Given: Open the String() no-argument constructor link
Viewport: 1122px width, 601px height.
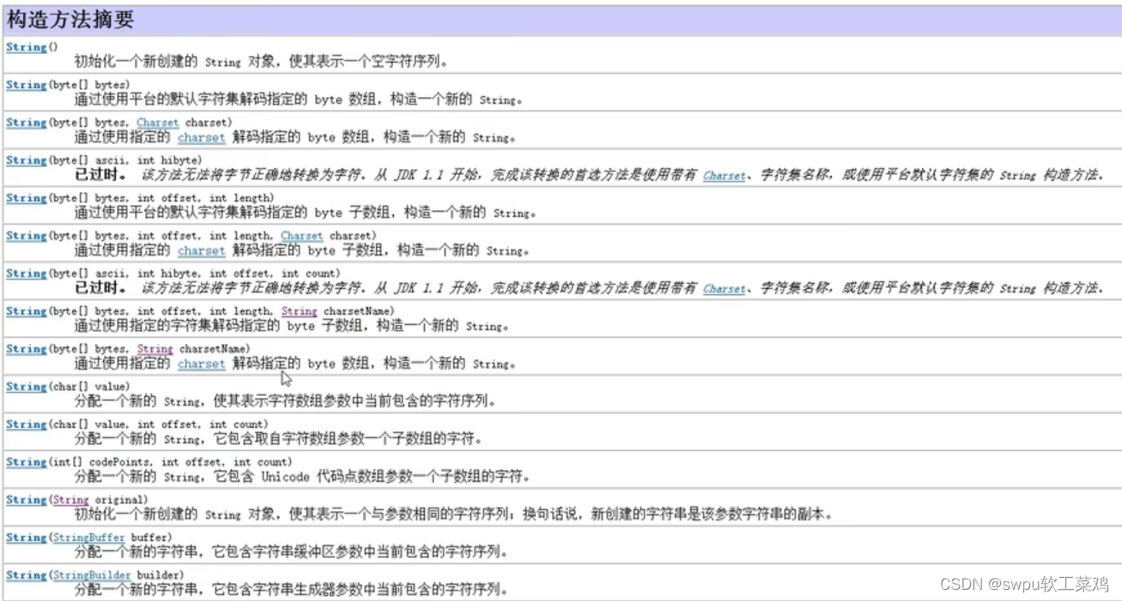Looking at the screenshot, I should pyautogui.click(x=25, y=47).
